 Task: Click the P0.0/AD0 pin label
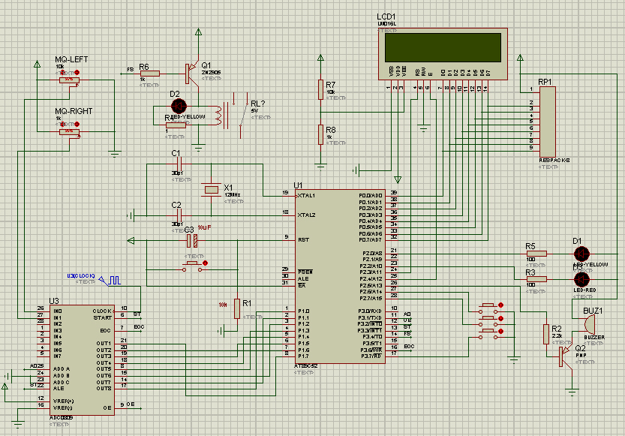371,196
